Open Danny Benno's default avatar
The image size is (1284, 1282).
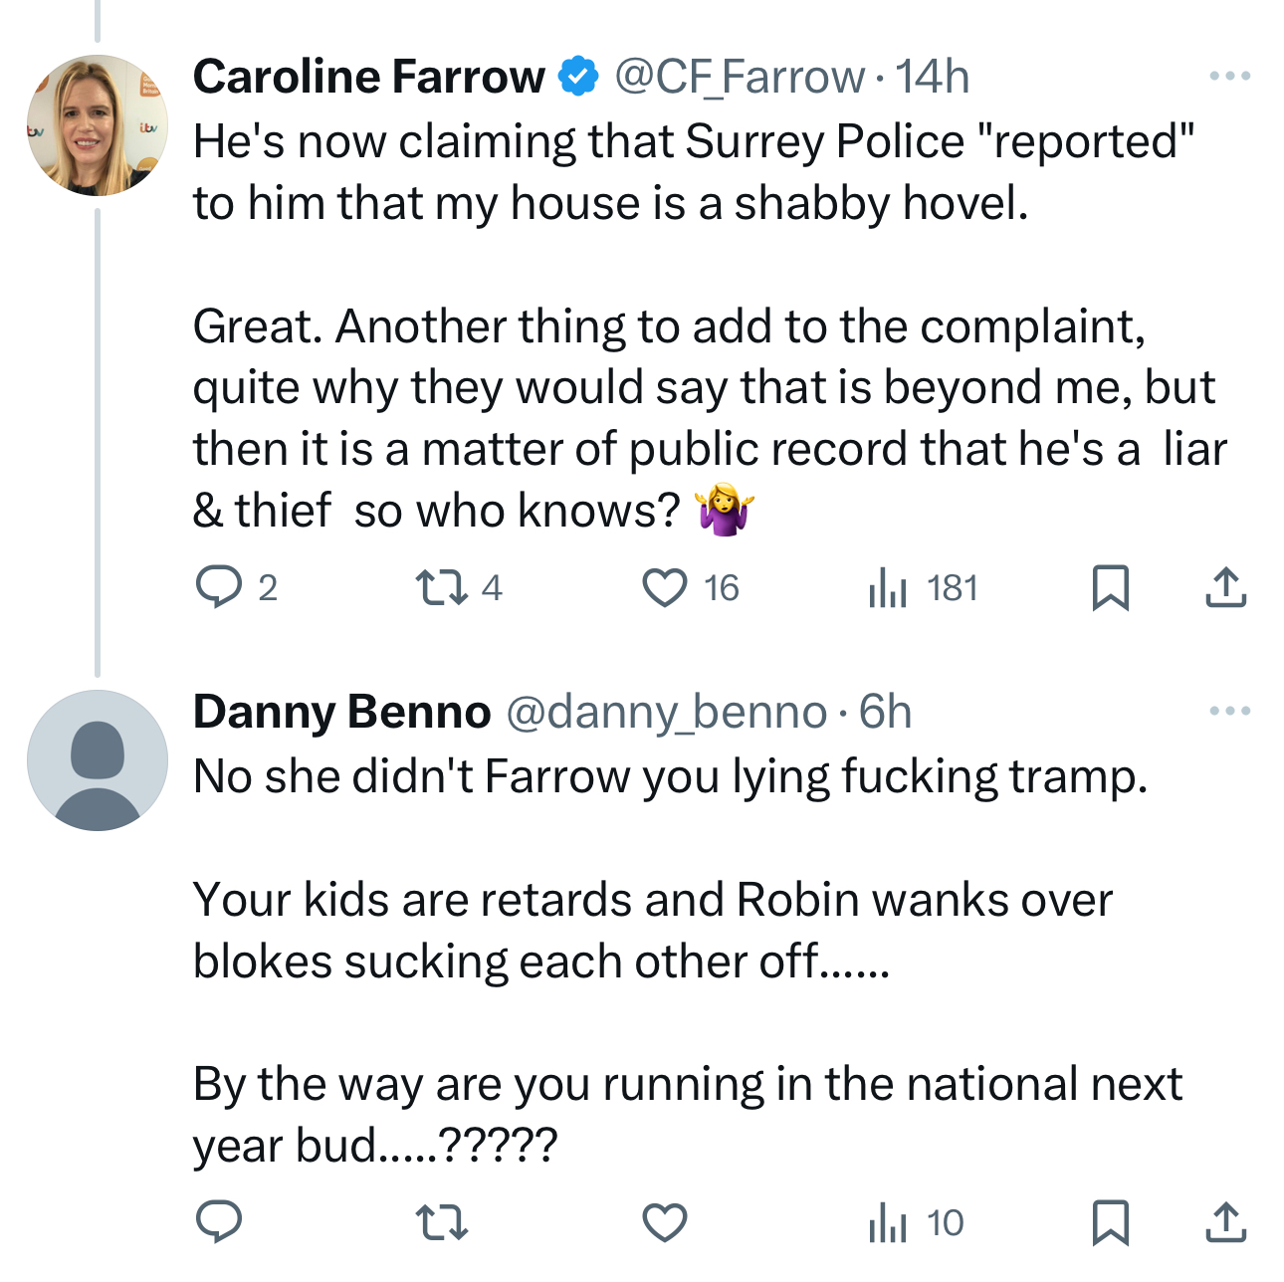pos(97,759)
